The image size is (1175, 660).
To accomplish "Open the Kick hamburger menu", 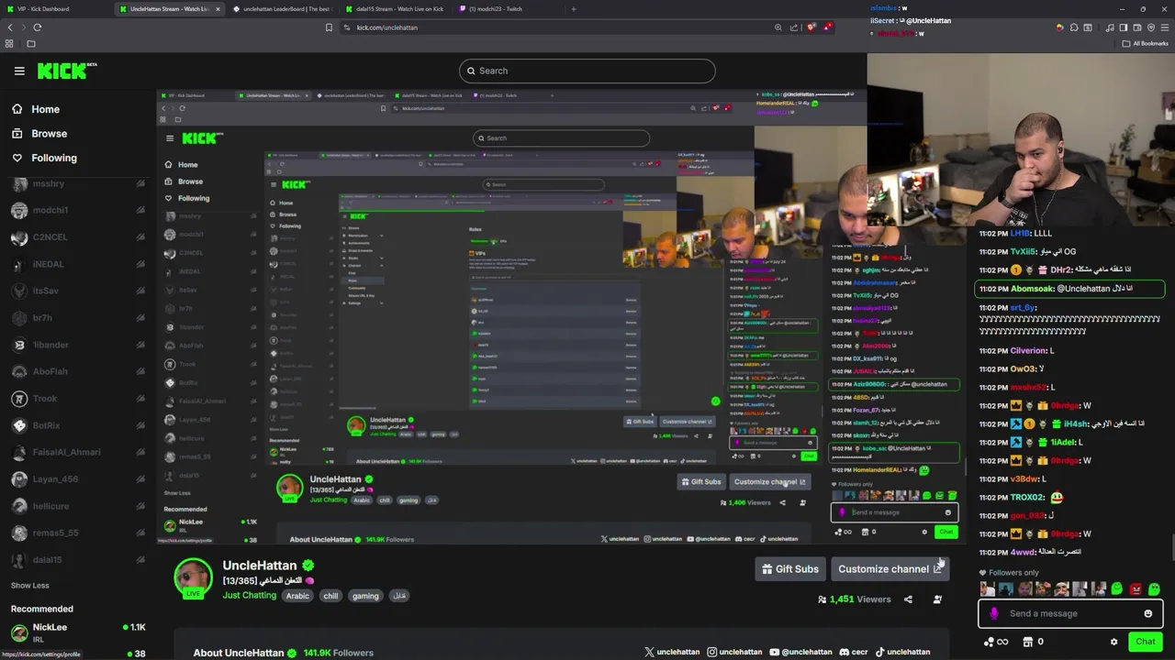I will click(x=19, y=71).
